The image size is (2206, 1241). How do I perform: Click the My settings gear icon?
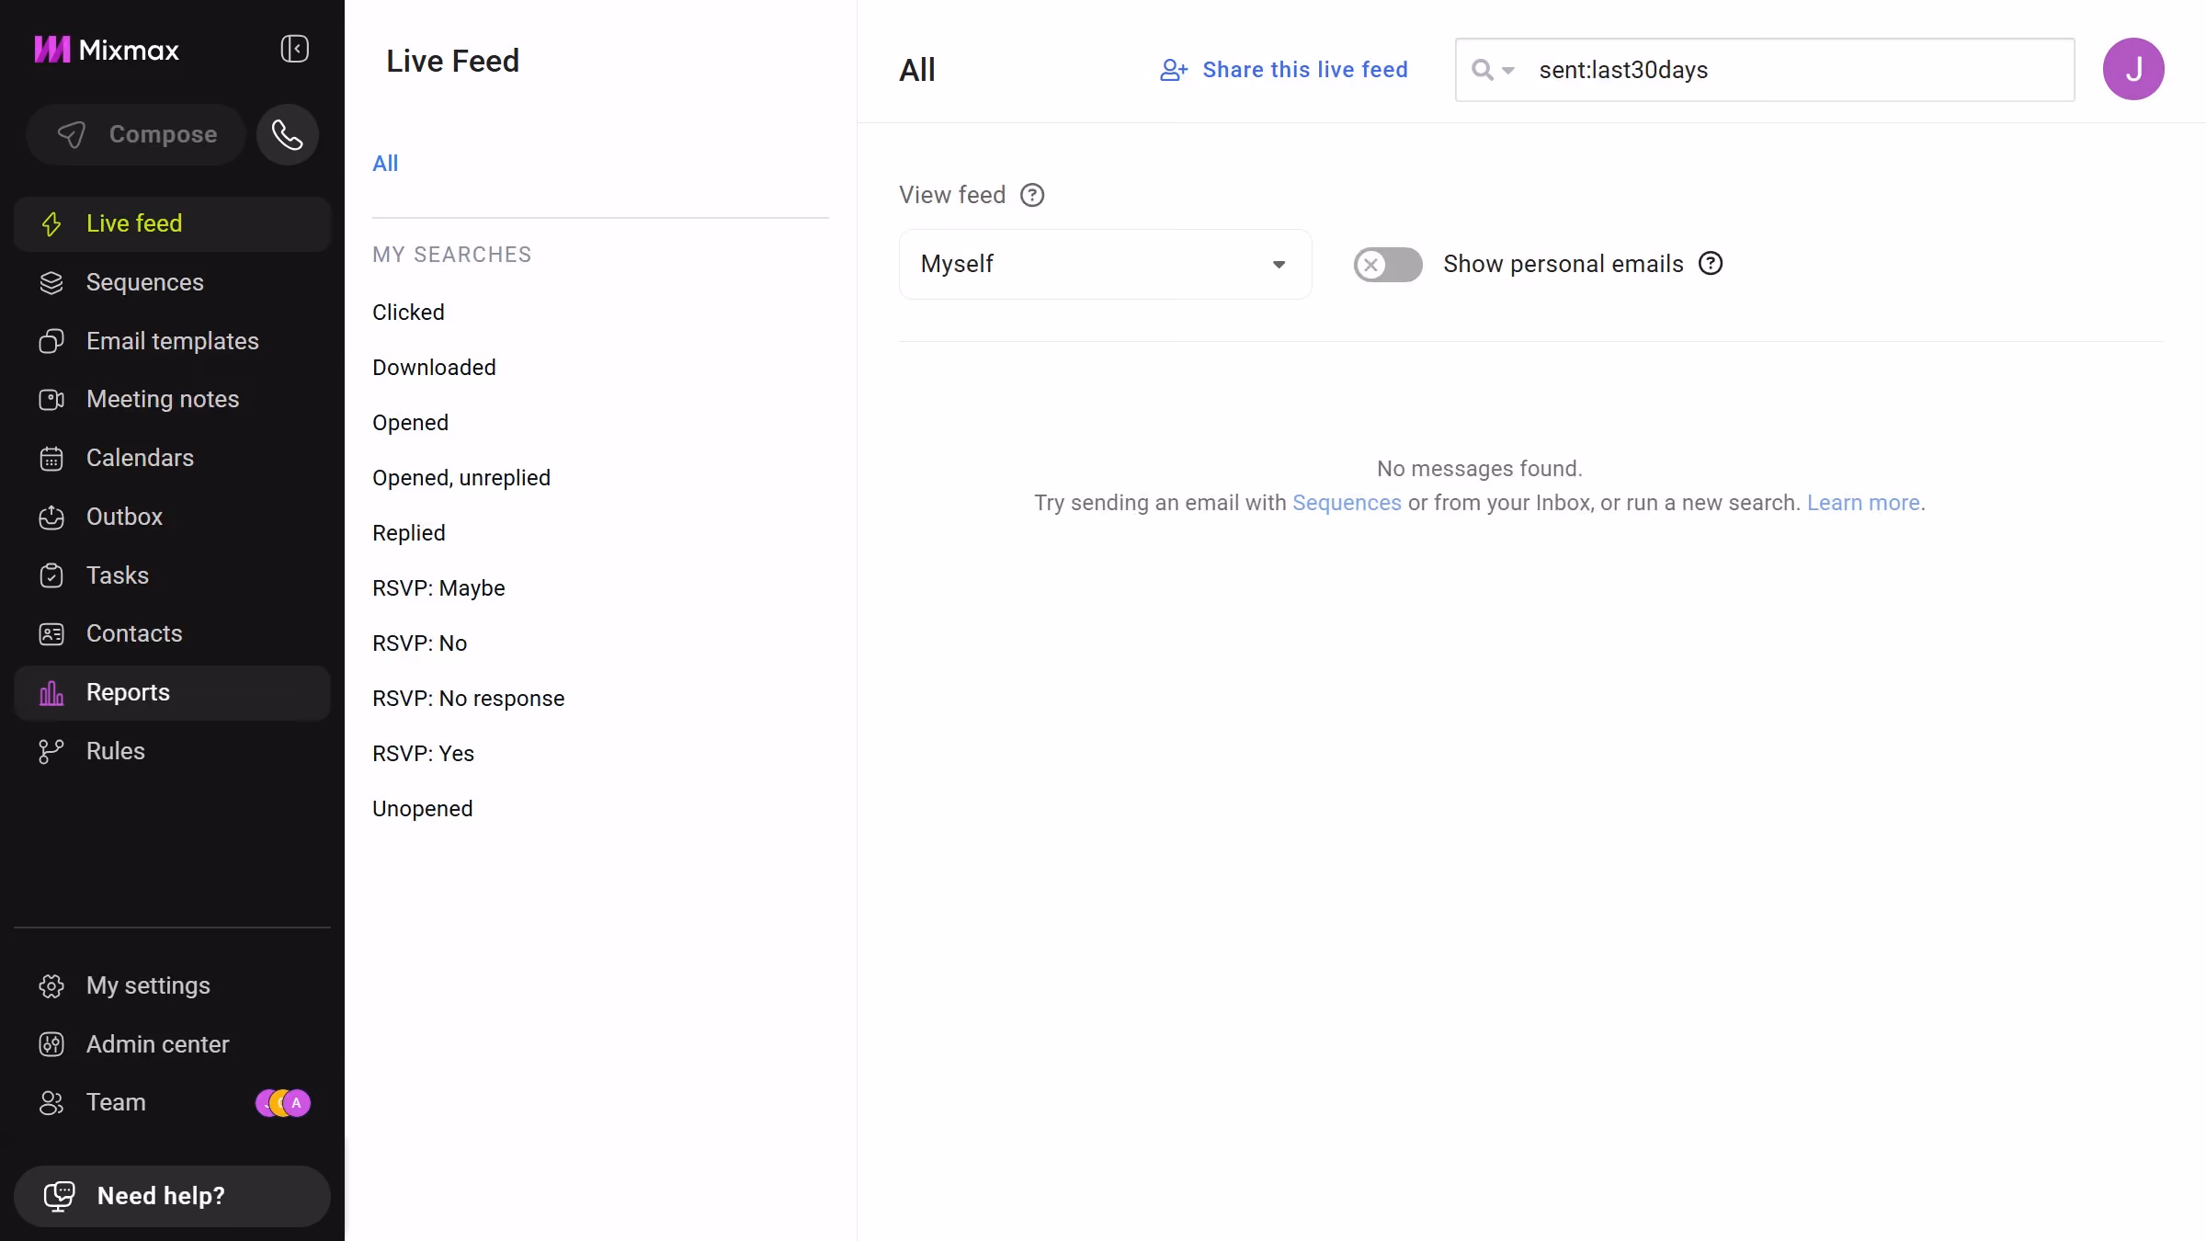tap(51, 985)
